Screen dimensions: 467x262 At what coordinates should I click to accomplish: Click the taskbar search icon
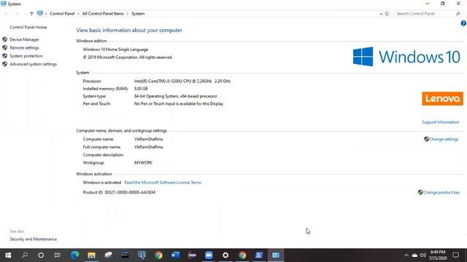pos(25,255)
